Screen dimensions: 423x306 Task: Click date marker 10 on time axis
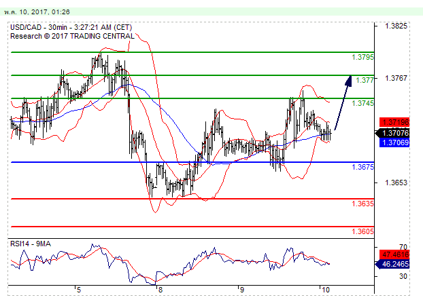pyautogui.click(x=326, y=290)
